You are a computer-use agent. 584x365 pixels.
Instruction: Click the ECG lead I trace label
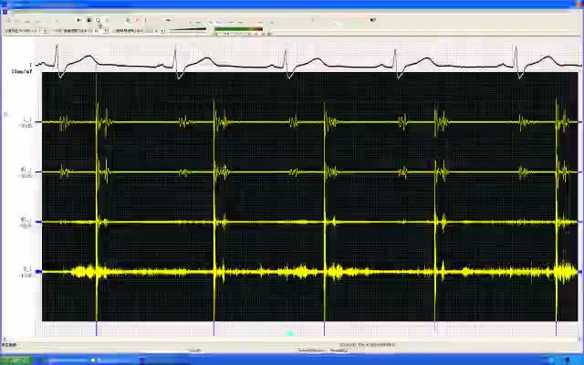click(31, 66)
